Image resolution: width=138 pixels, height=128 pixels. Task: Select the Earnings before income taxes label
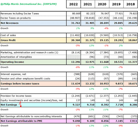click(x=20, y=84)
